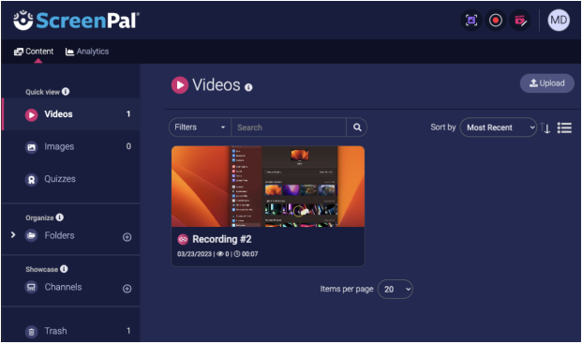Viewport: 582px width, 344px height.
Task: Open the MD account avatar menu
Action: [559, 20]
